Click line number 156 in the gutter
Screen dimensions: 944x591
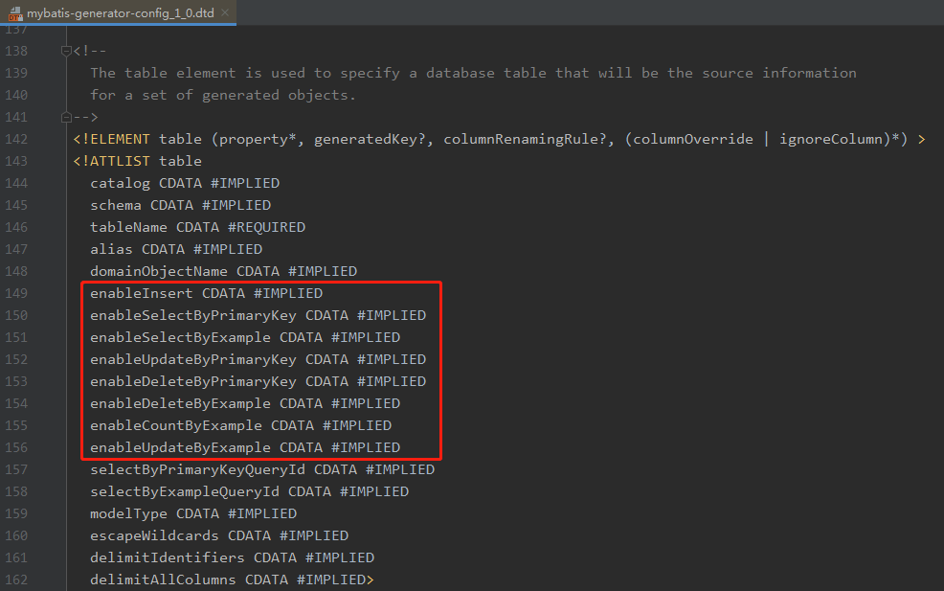[x=16, y=447]
